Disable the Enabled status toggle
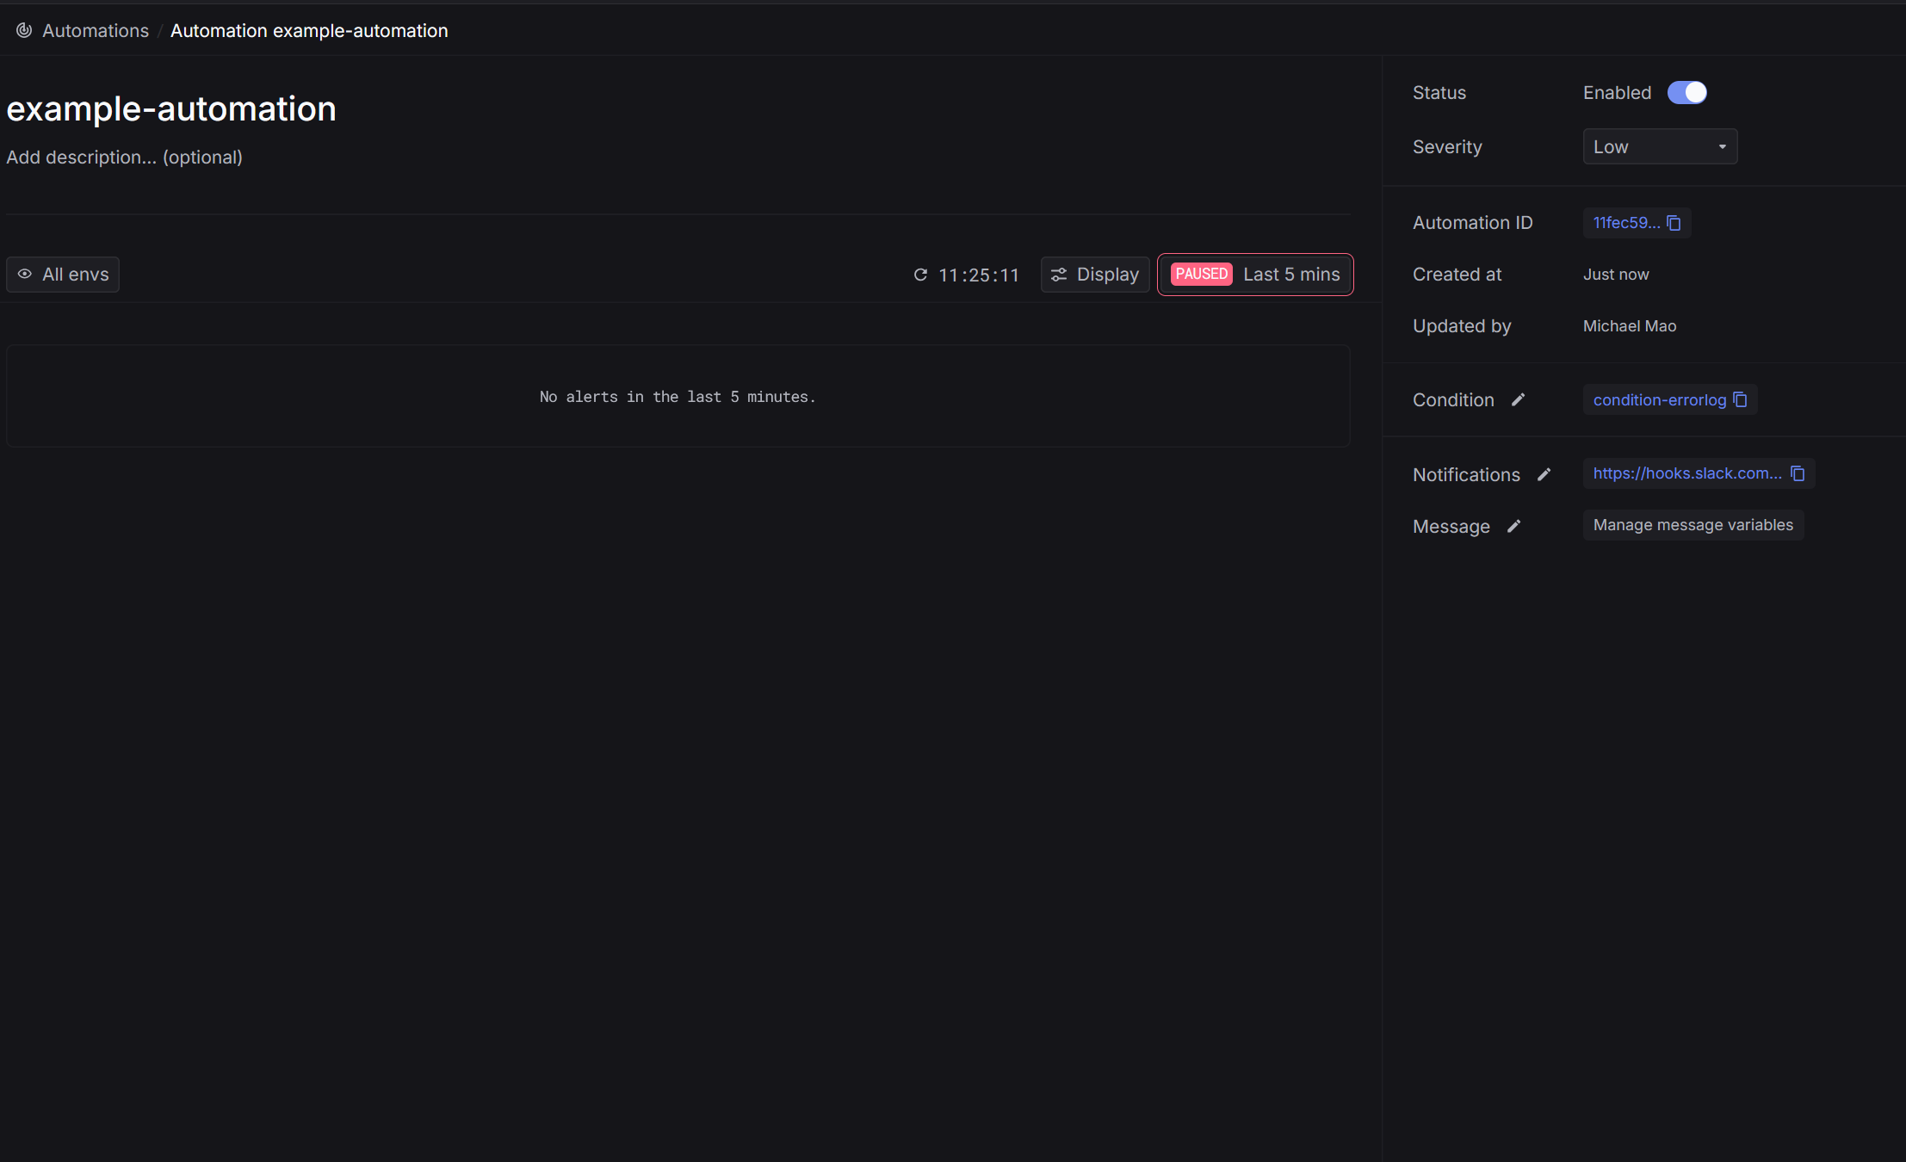Screen dimensions: 1906x1162 (x=1686, y=92)
